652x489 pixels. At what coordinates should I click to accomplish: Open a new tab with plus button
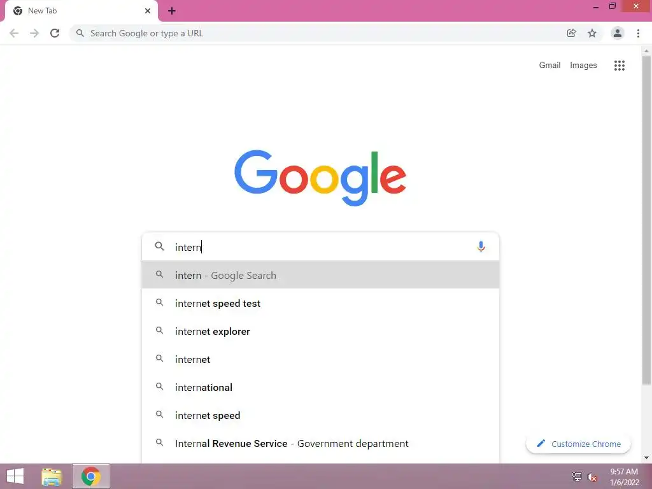tap(172, 11)
